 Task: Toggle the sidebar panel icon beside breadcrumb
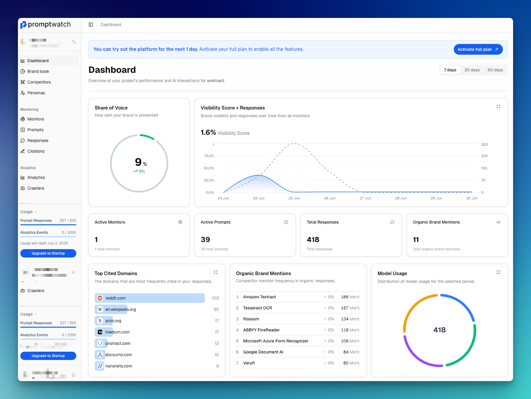pyautogui.click(x=91, y=25)
